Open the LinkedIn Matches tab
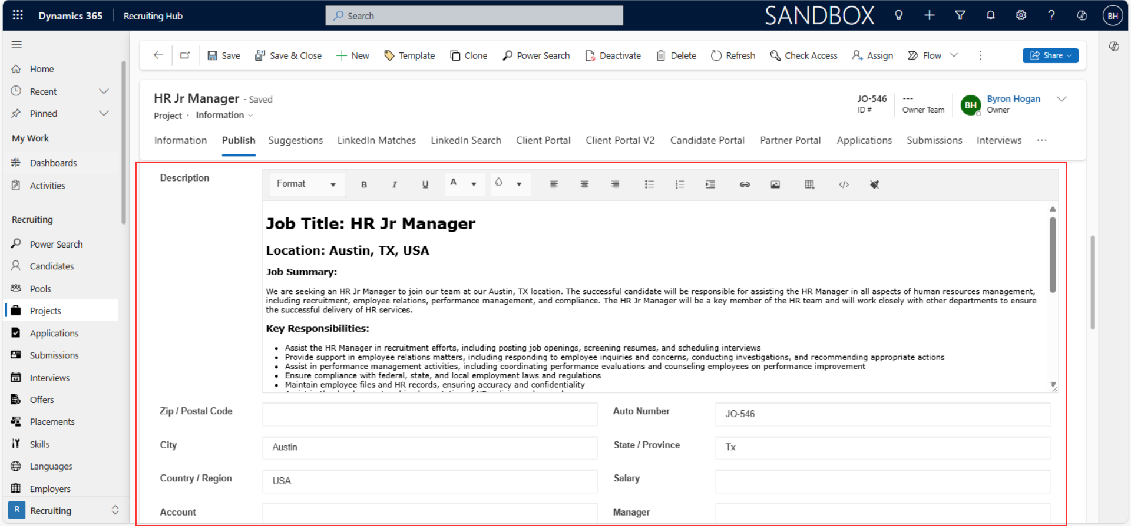Image resolution: width=1131 pixels, height=528 pixels. (376, 140)
